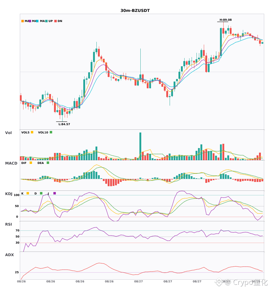This screenshot has width=270, height=290.
Task: Click the L:84.57 low price label
Action: 64,124
